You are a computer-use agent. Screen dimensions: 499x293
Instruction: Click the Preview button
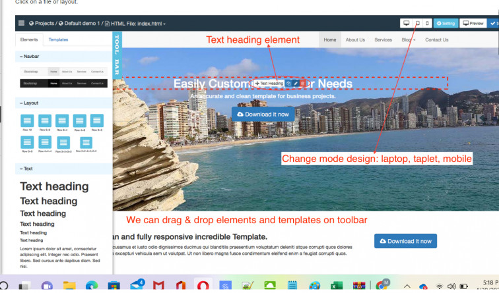pyautogui.click(x=473, y=23)
